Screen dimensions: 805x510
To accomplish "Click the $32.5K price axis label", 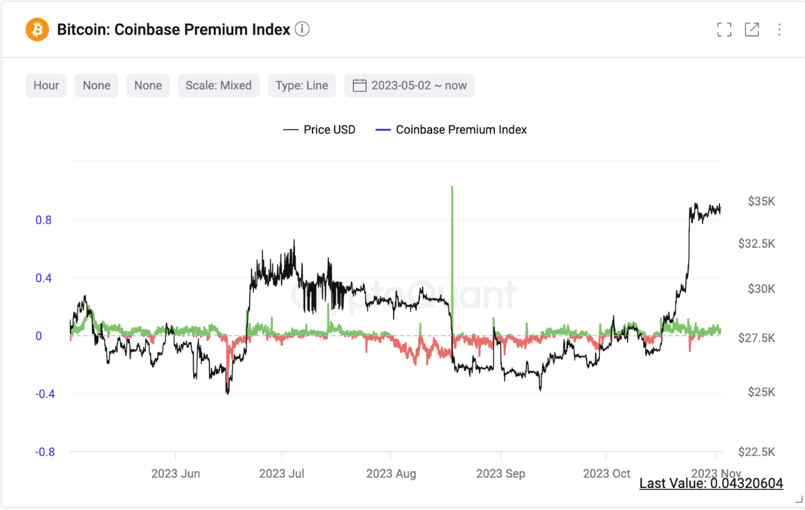I will [x=757, y=243].
